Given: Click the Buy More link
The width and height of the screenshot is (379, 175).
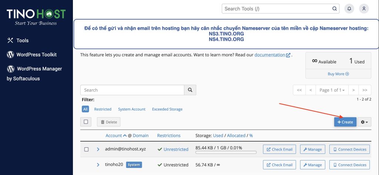Looking at the screenshot, I should [338, 74].
